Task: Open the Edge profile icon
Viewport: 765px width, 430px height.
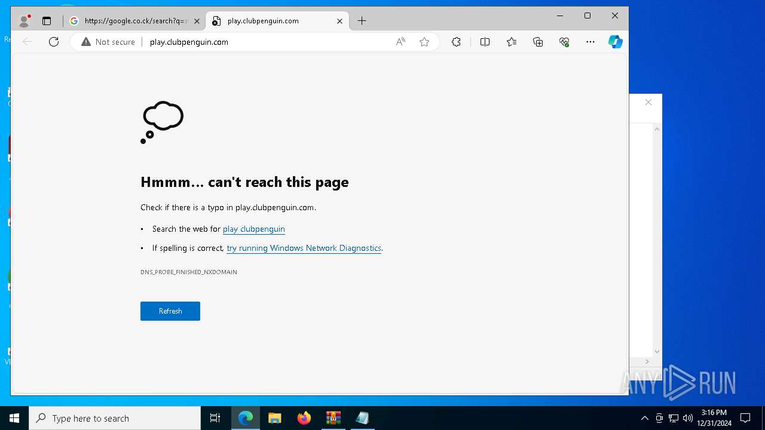Action: 24,21
